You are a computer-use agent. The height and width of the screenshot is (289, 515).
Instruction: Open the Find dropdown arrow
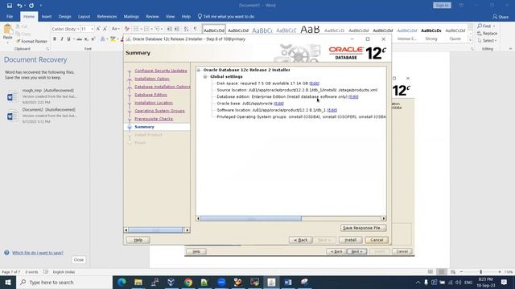click(494, 26)
